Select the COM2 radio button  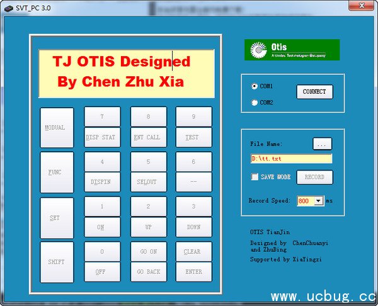point(255,102)
